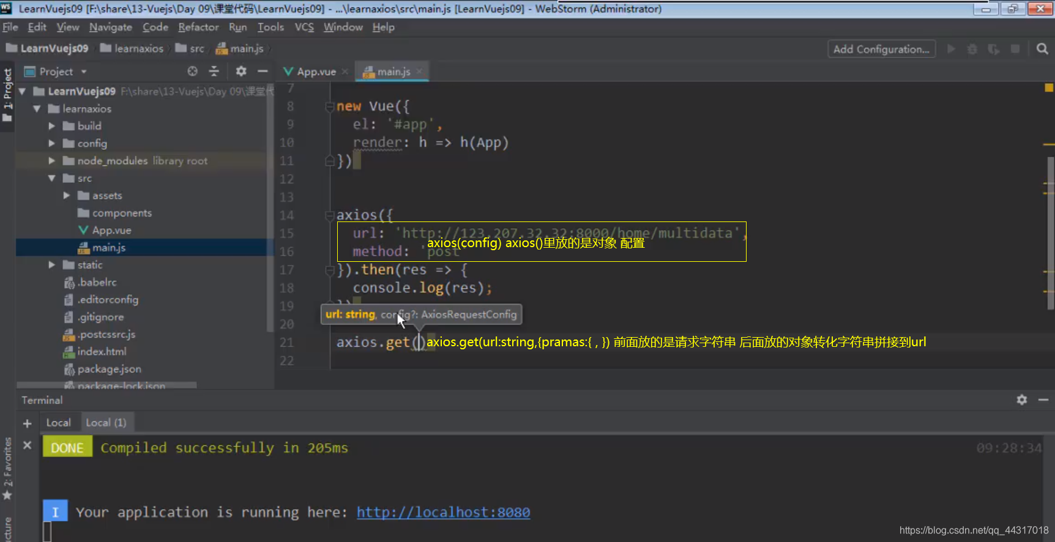
Task: Open the Window menu
Action: (343, 27)
